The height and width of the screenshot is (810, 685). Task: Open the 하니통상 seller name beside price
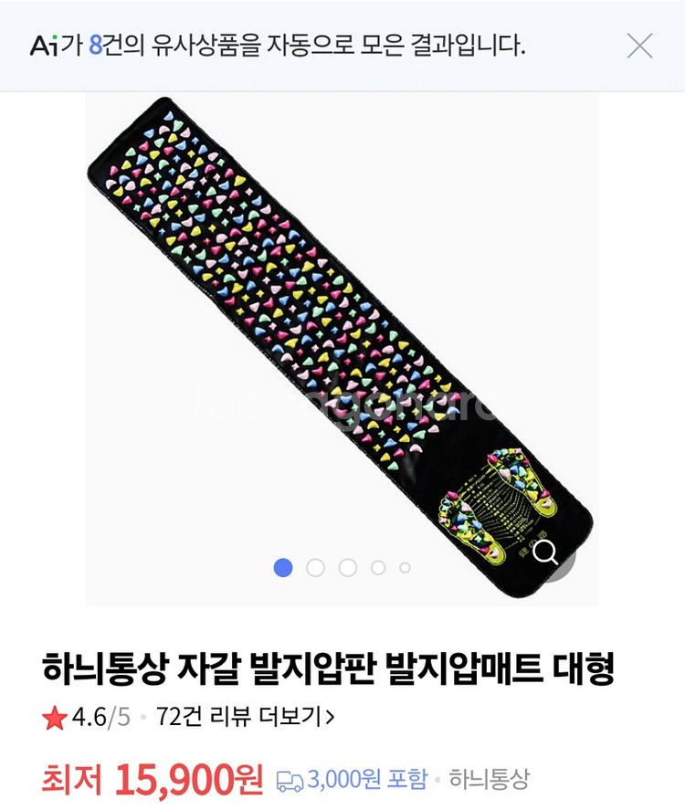(x=490, y=779)
